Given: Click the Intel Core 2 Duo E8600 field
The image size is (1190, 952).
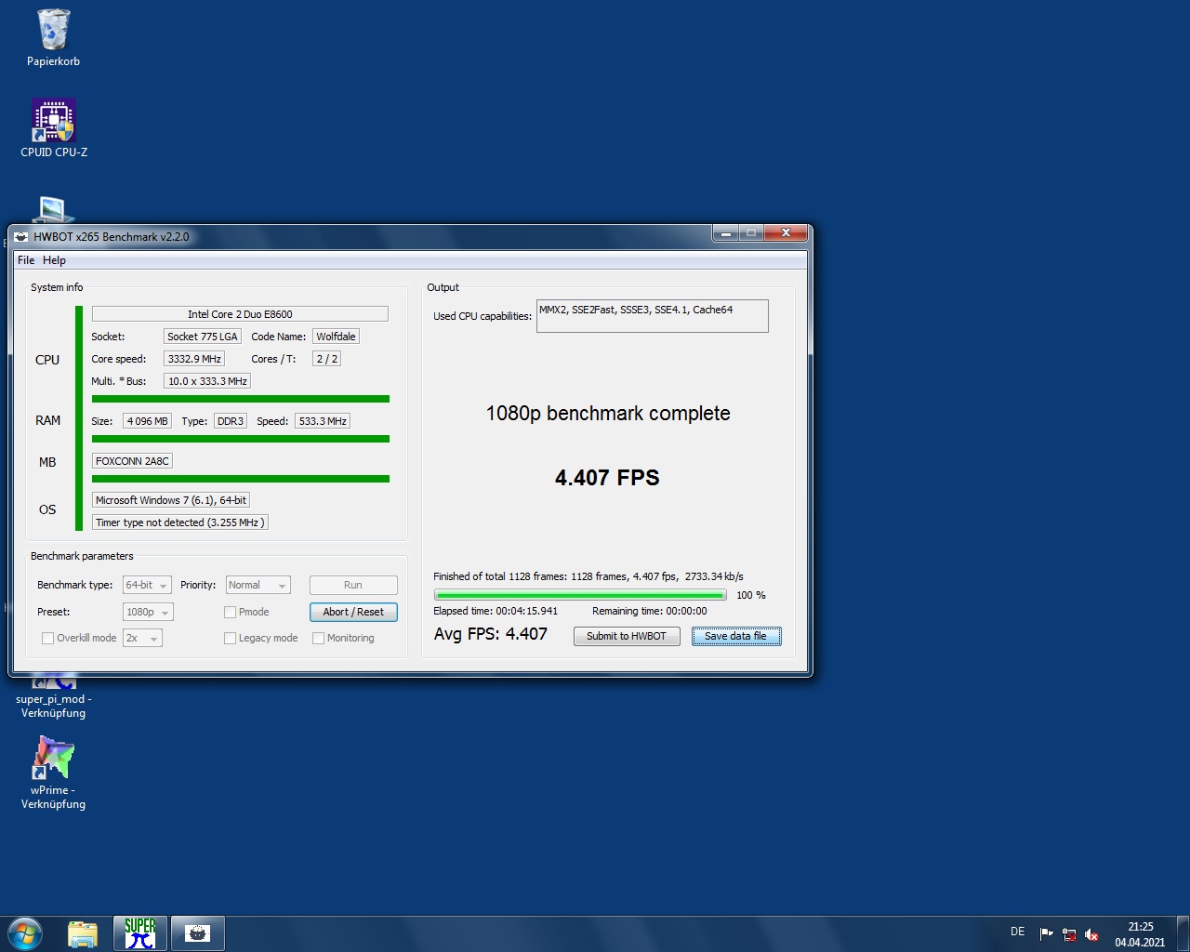Looking at the screenshot, I should [240, 314].
